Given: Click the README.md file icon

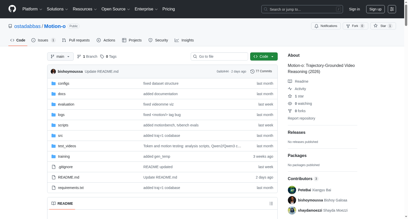Looking at the screenshot, I should 54,177.
